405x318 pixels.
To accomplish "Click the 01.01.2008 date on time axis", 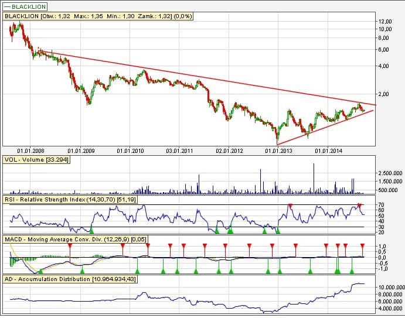I will 30,151.
